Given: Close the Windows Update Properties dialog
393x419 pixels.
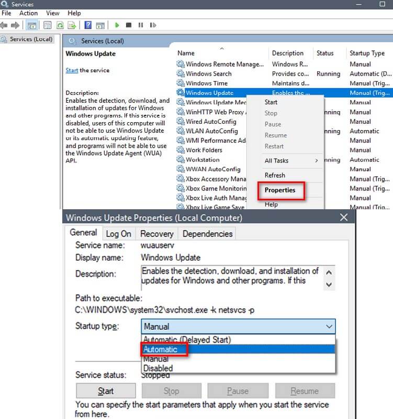Looking at the screenshot, I should (344, 217).
